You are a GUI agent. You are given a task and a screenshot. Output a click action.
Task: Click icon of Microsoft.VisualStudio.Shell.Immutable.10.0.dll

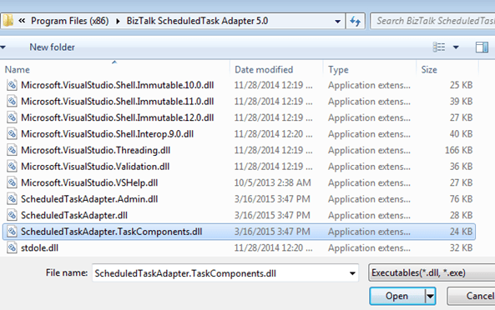(x=12, y=85)
